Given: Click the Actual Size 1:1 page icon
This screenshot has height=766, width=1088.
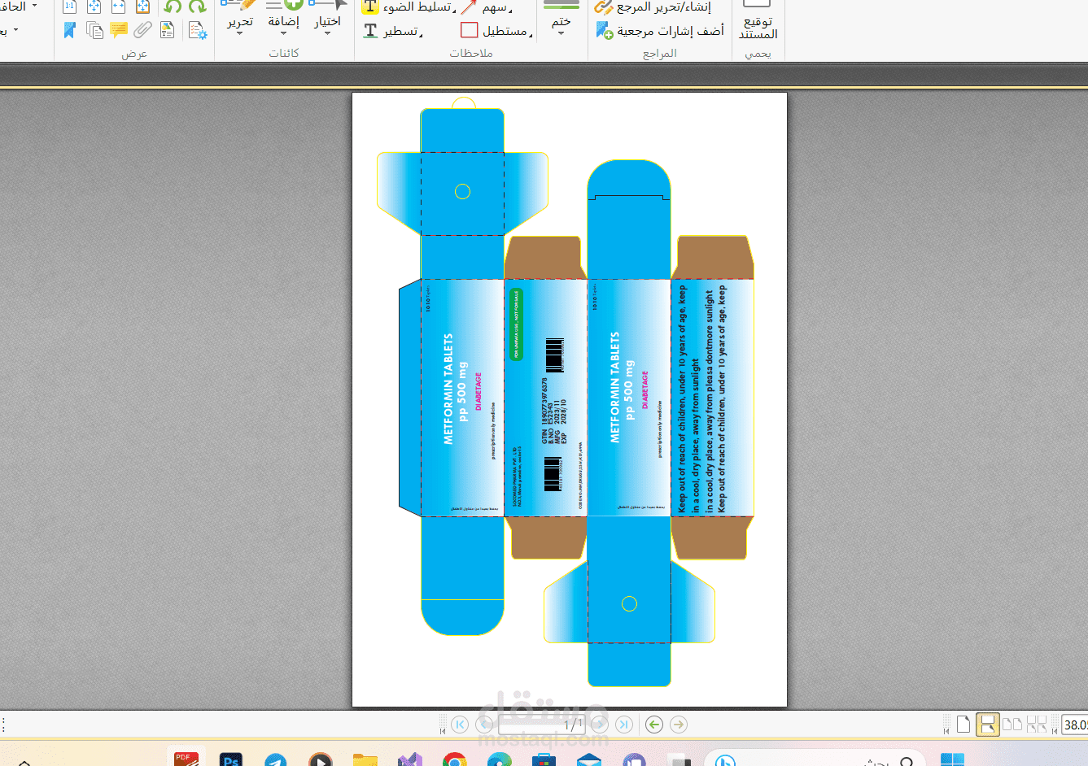Looking at the screenshot, I should click(69, 7).
